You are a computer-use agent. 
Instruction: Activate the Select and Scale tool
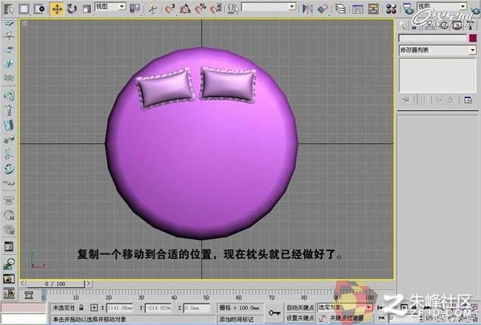pos(87,9)
